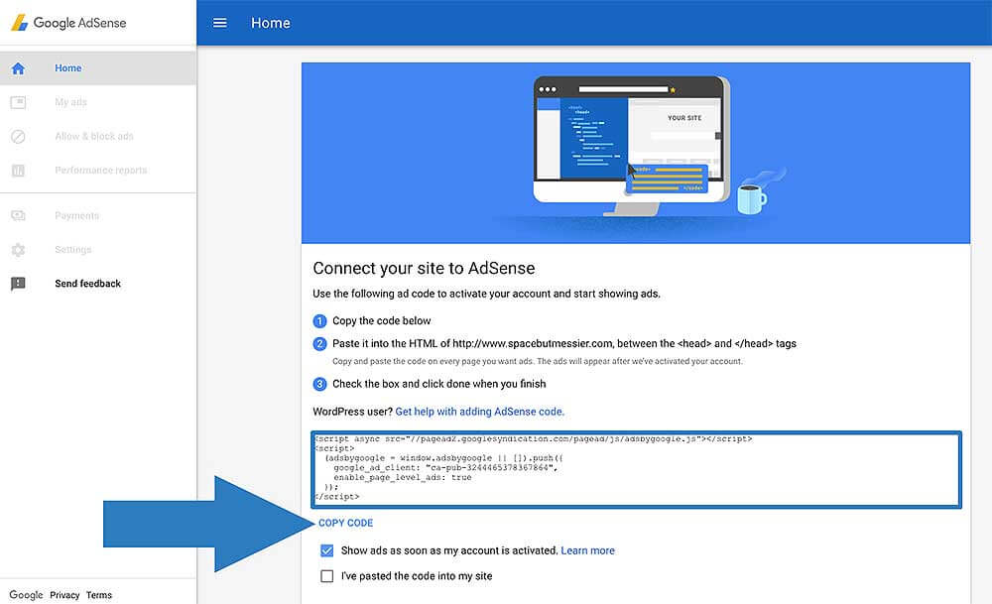Click the Copy the code below step text
The height and width of the screenshot is (604, 992).
382,321
